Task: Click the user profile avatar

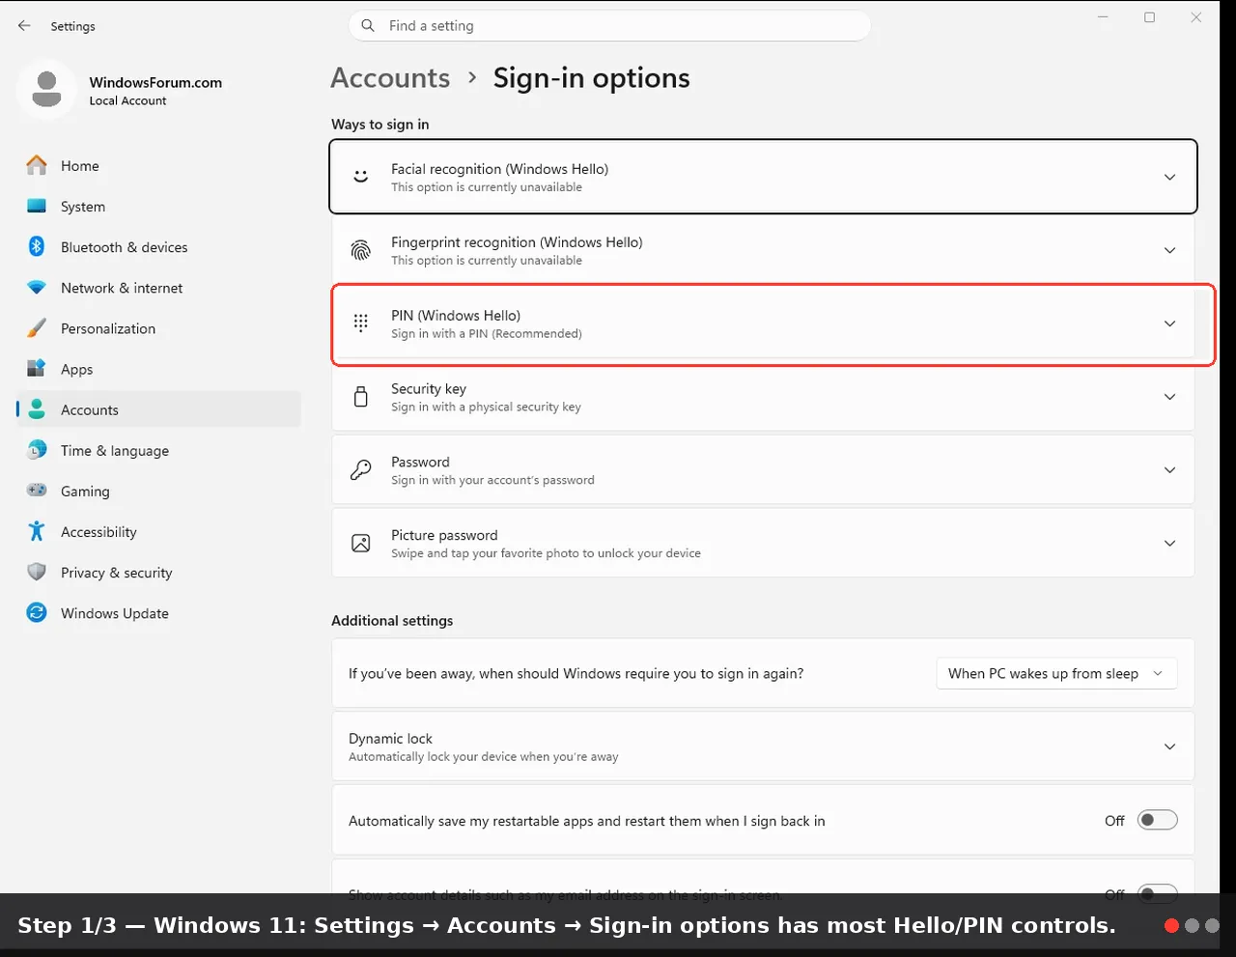Action: tap(46, 89)
